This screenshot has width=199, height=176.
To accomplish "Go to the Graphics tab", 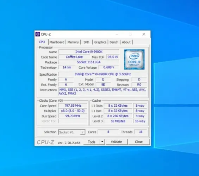I will click(100, 42).
